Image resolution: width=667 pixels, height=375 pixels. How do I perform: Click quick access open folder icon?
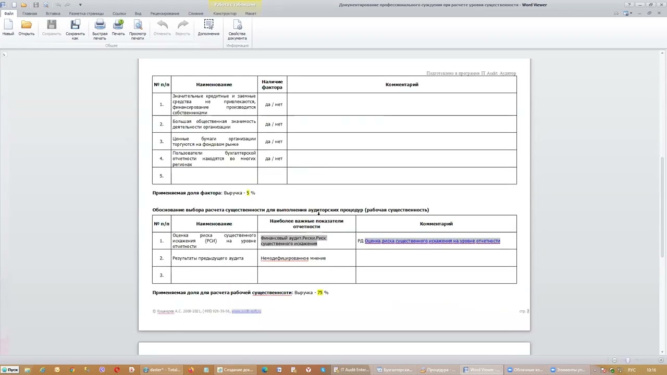[x=24, y=5]
